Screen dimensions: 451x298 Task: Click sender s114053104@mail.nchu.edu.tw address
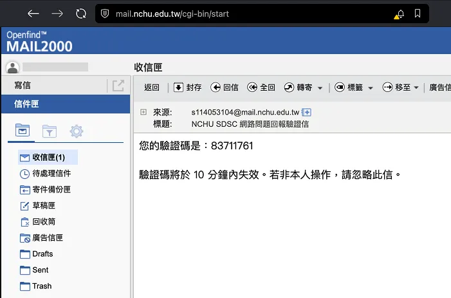point(245,112)
